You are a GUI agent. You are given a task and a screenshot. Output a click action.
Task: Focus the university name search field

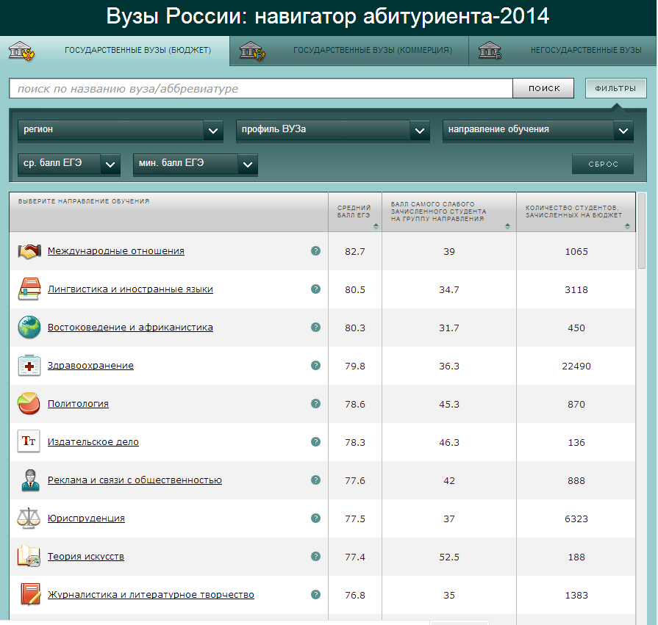[260, 88]
